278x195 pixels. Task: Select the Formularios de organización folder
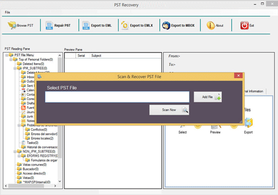pyautogui.click(x=44, y=160)
